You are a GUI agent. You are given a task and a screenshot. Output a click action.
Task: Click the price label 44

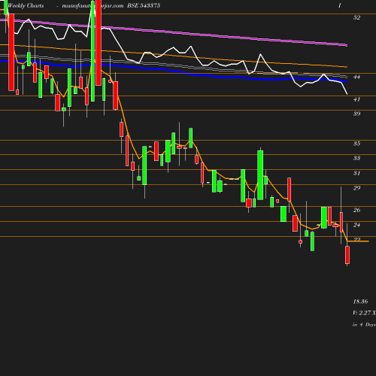click(x=356, y=77)
